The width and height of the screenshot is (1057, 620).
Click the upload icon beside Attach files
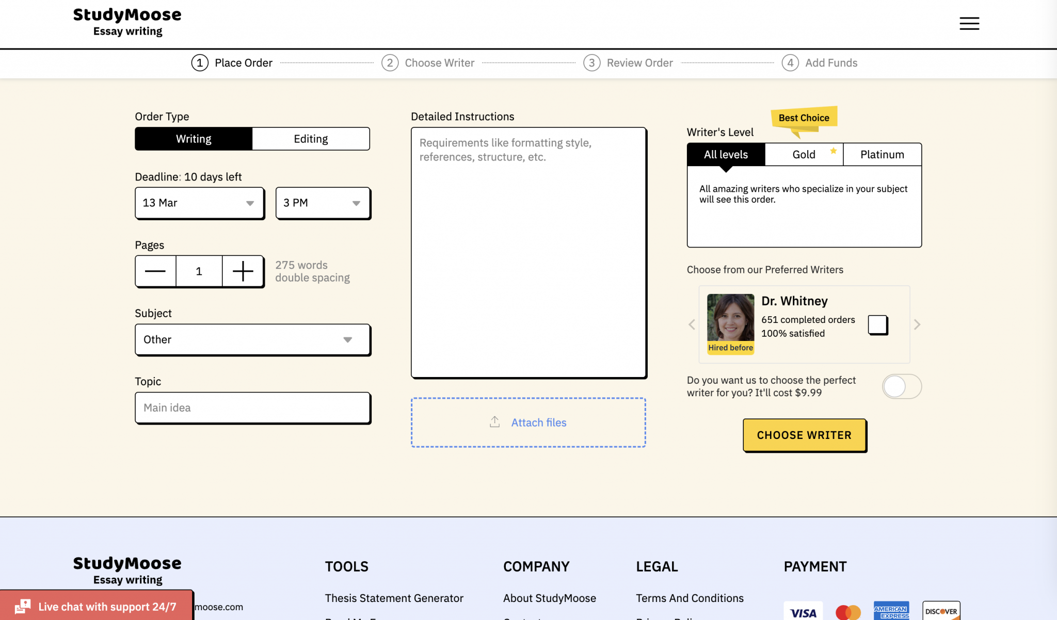click(494, 422)
